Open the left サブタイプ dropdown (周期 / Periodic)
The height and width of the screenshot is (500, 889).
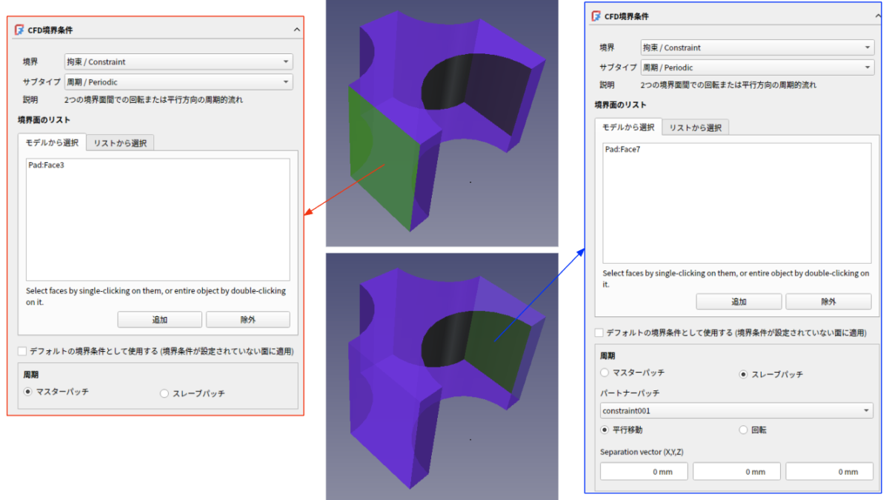179,82
